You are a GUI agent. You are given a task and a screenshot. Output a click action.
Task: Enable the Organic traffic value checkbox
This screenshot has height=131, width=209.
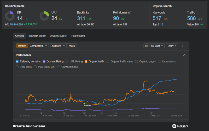tap(108, 61)
